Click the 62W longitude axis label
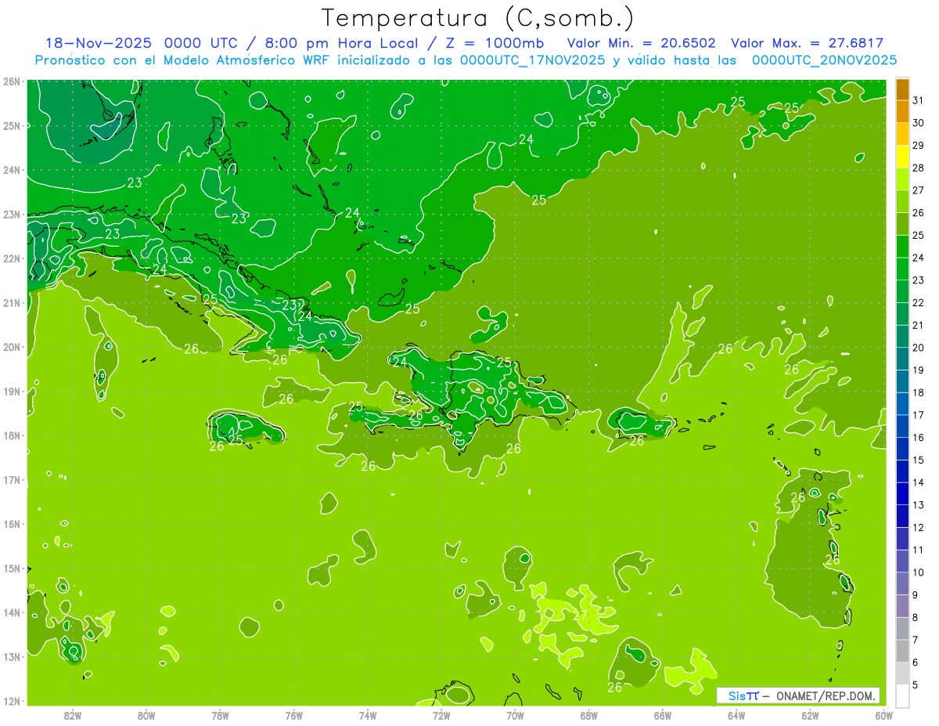 (809, 715)
